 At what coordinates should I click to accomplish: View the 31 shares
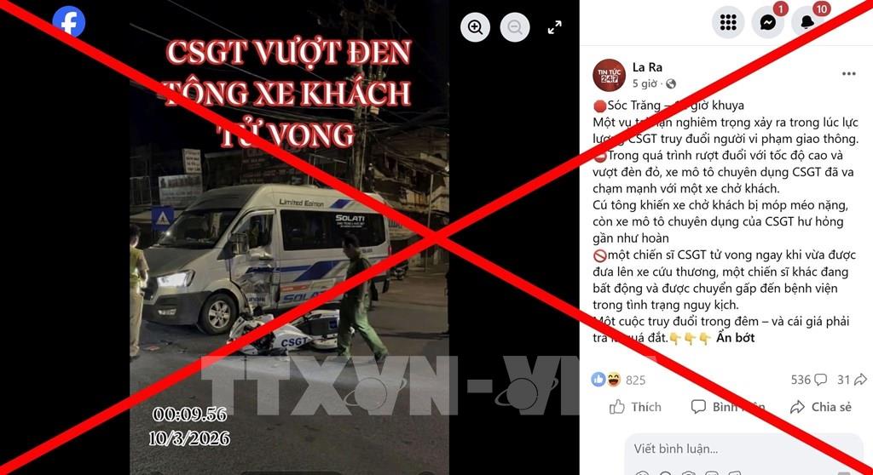(852, 380)
